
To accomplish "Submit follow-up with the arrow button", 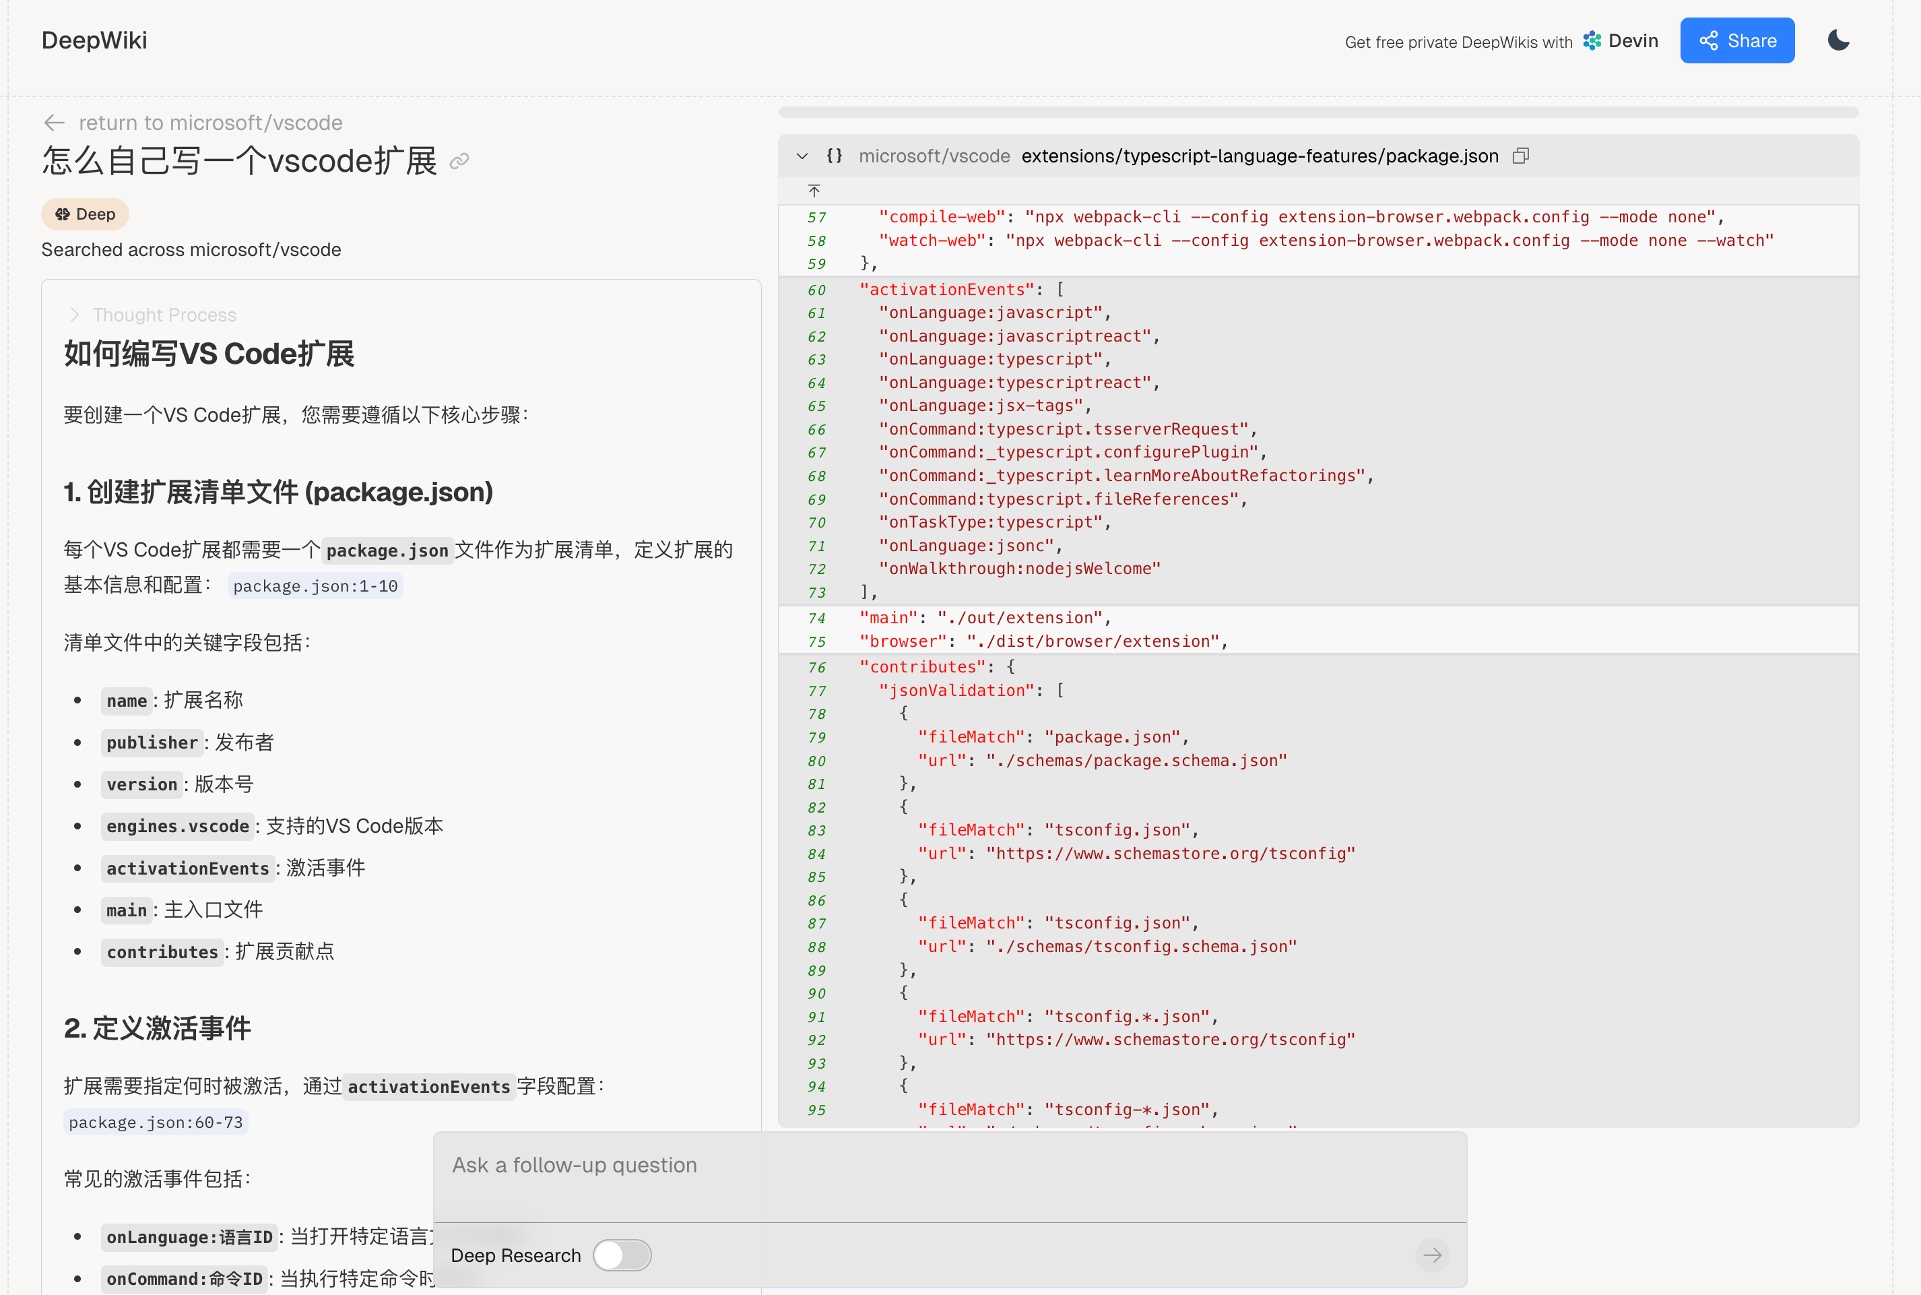I will (x=1431, y=1255).
